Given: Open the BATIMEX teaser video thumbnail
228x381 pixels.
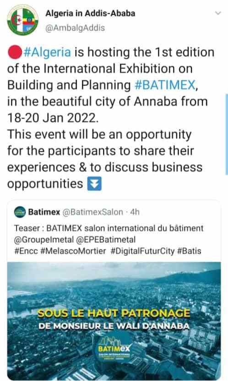Looking at the screenshot, I should click(114, 321).
